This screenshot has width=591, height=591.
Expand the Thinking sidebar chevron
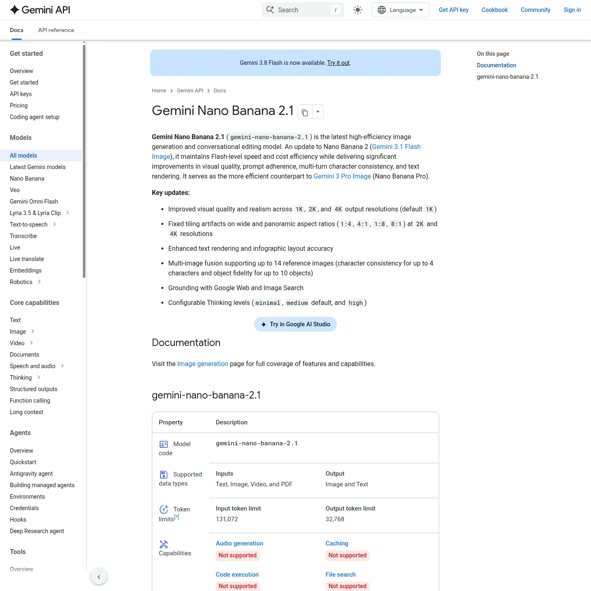[x=39, y=377]
